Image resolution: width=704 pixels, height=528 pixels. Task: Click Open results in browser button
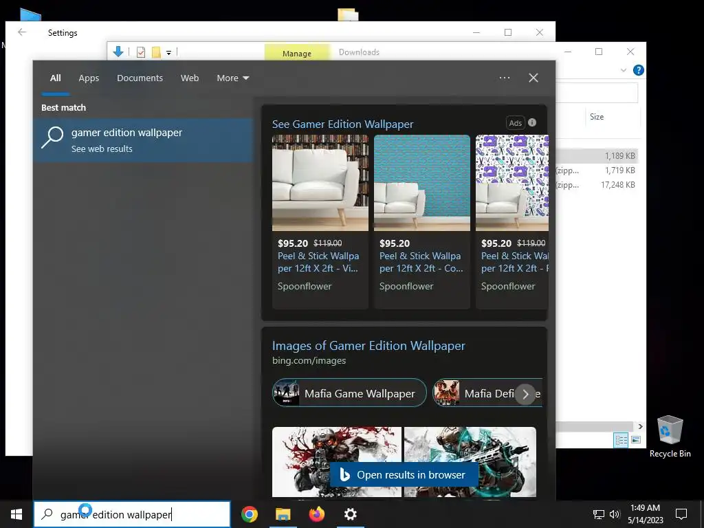(404, 474)
